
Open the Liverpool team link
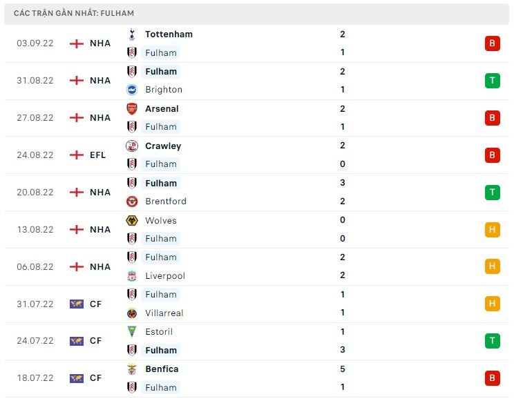pyautogui.click(x=165, y=276)
